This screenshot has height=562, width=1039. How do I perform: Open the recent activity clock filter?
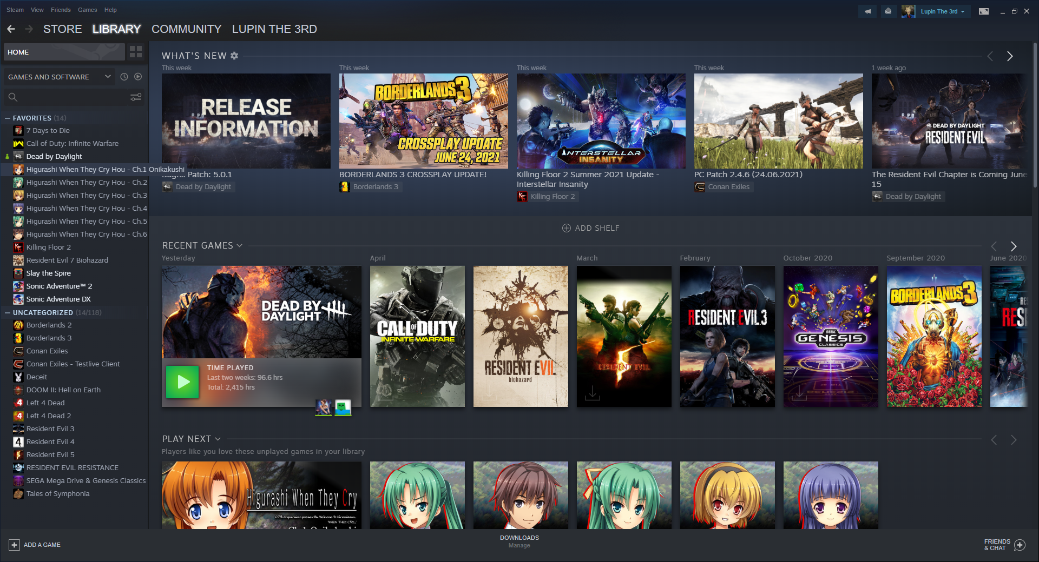(124, 77)
